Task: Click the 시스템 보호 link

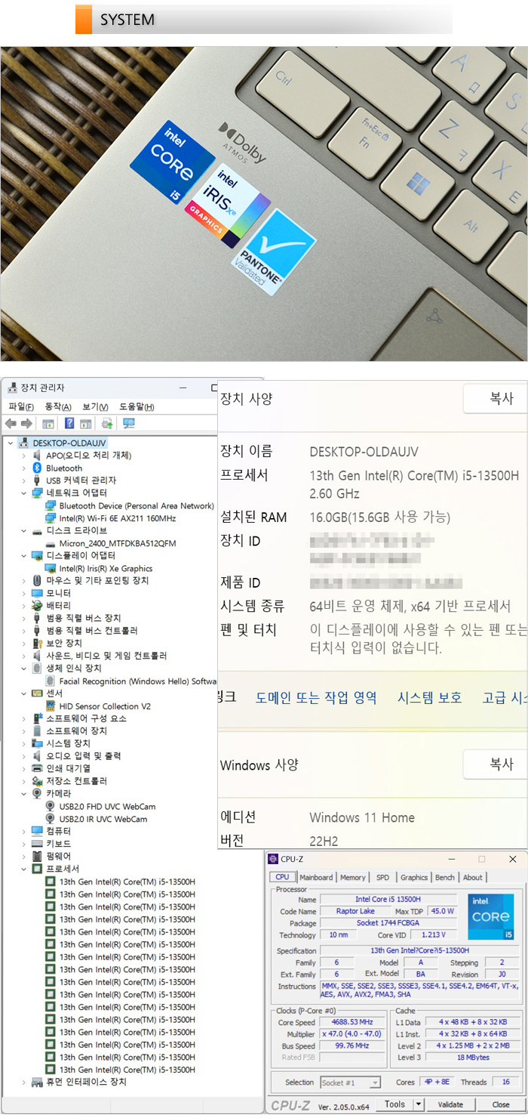Action: [429, 698]
